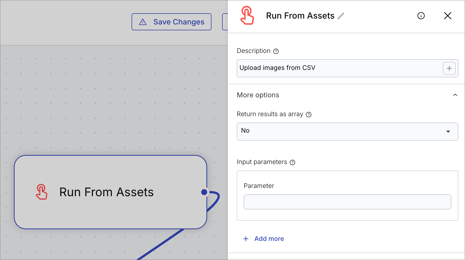Click the empty Parameter input field
465x260 pixels.
[x=347, y=202]
